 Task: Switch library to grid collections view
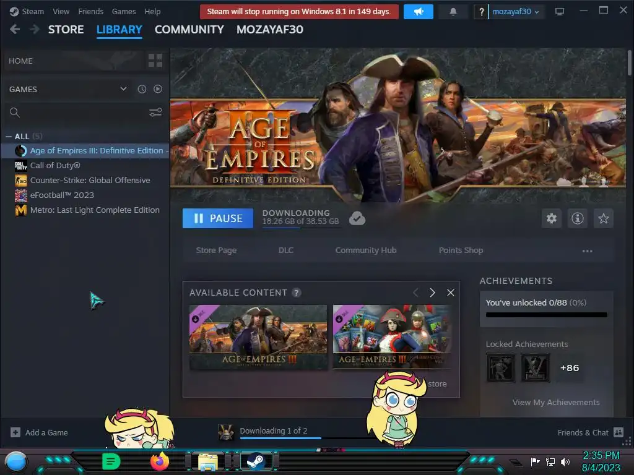pos(155,61)
